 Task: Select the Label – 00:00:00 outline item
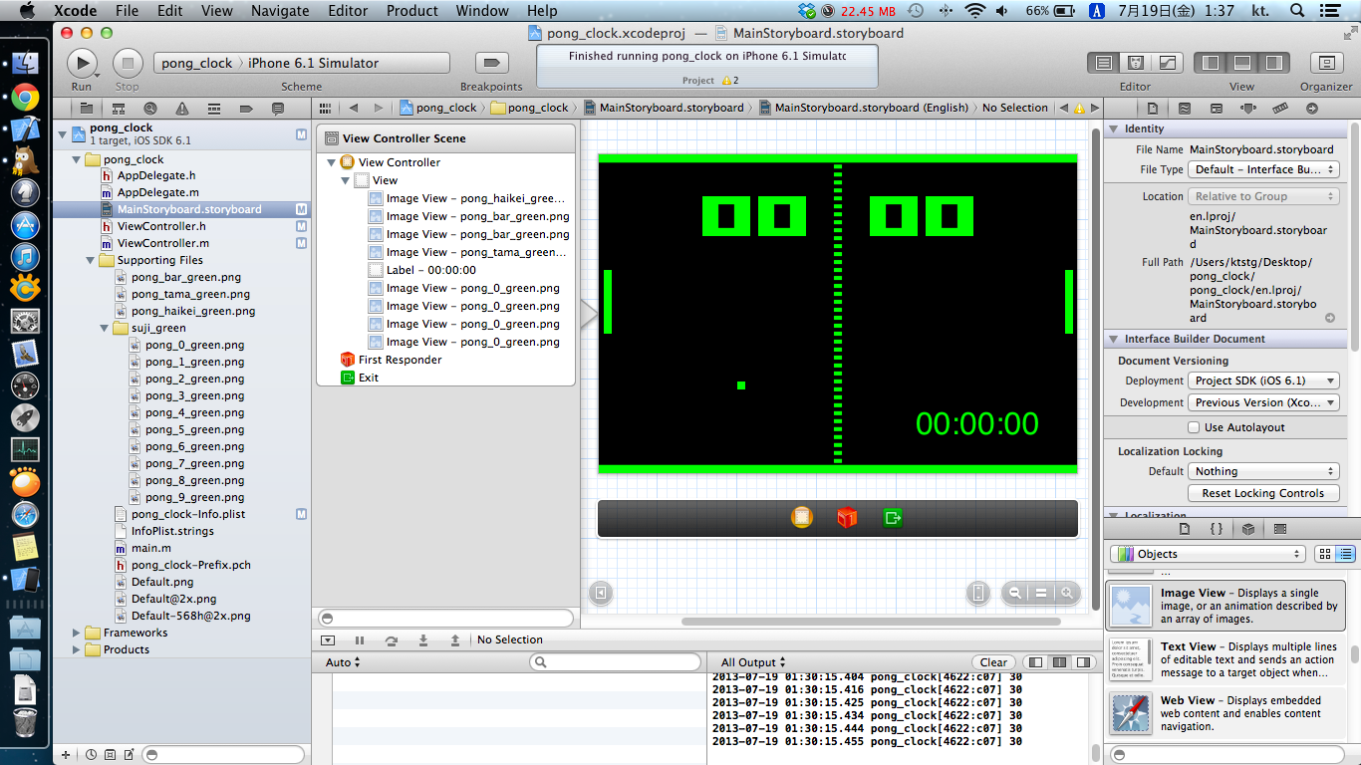[x=431, y=270]
